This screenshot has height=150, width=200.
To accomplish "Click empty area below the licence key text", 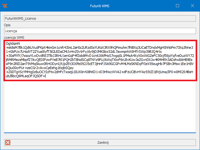I will point(100,106).
